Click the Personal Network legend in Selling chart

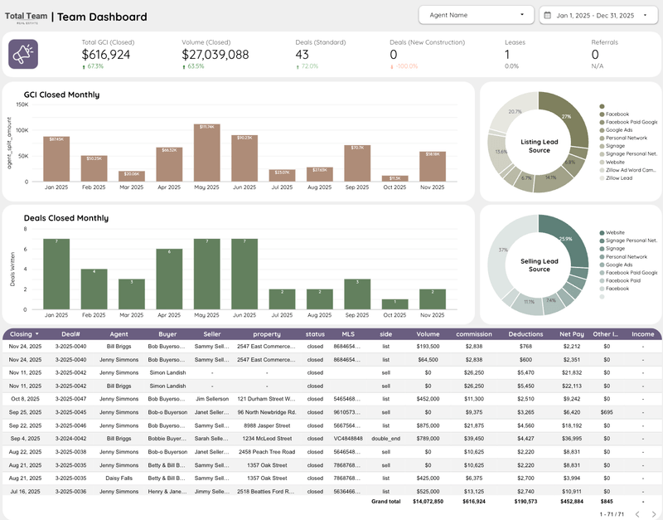click(x=626, y=256)
